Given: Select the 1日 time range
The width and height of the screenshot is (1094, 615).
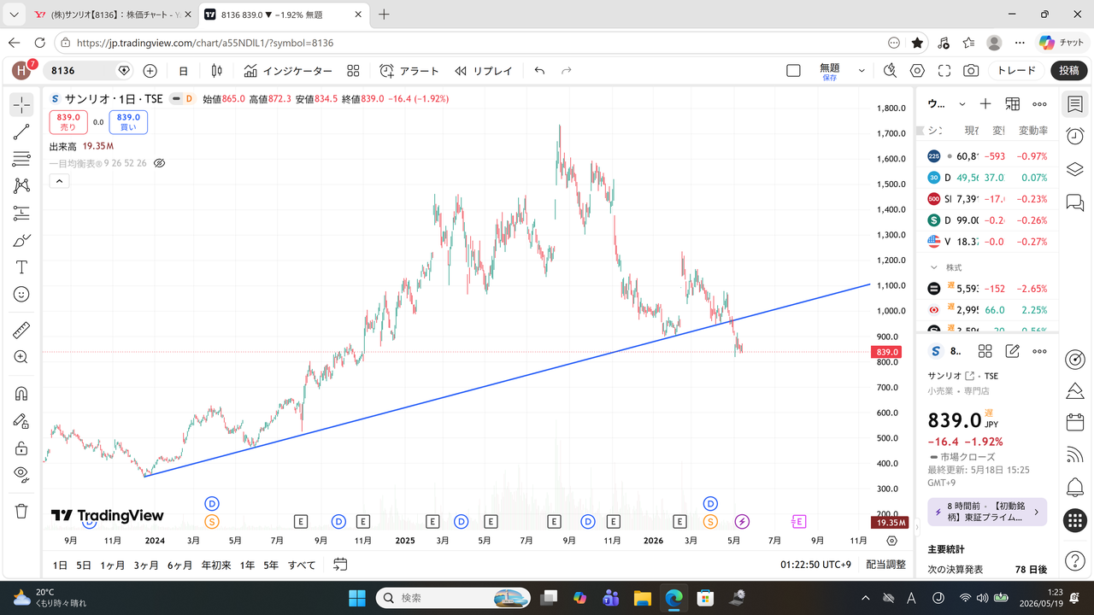Looking at the screenshot, I should pyautogui.click(x=60, y=565).
